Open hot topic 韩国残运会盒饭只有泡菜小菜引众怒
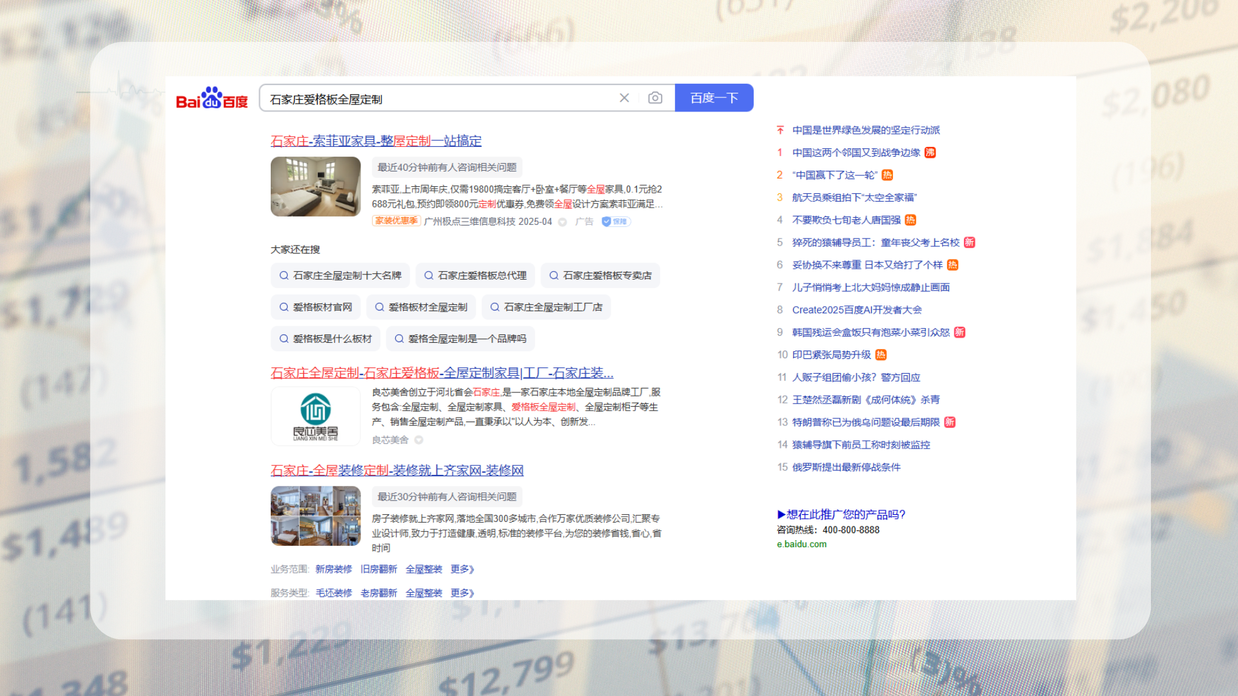This screenshot has height=696, width=1238. (871, 333)
